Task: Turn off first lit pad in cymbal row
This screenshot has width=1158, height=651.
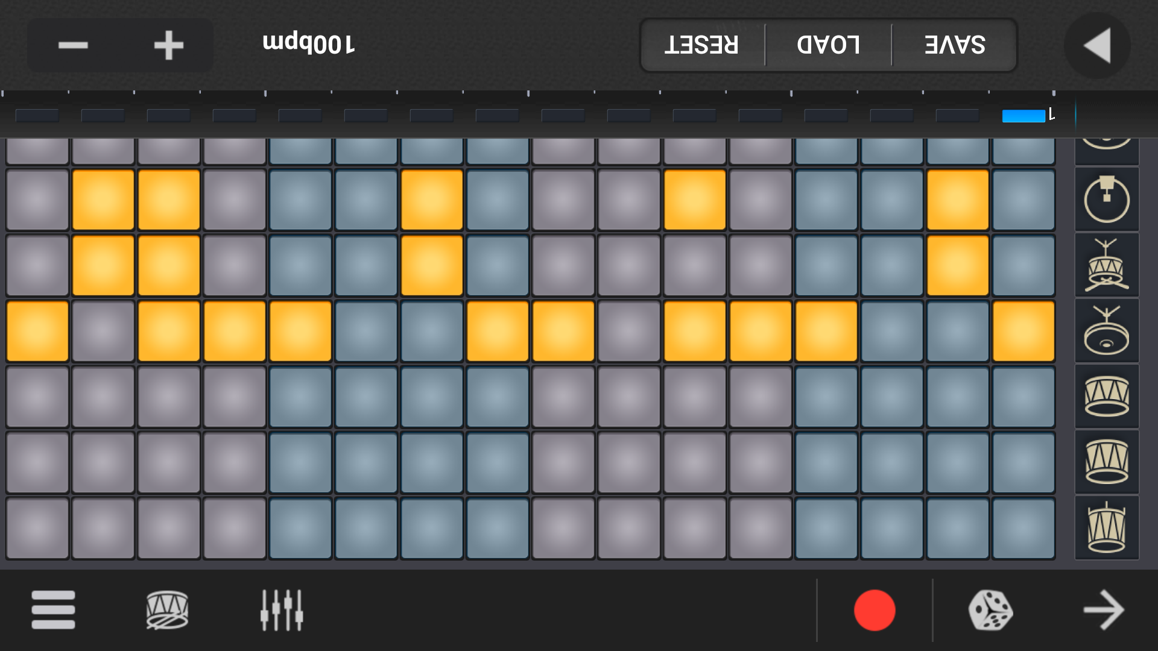Action: tap(37, 331)
